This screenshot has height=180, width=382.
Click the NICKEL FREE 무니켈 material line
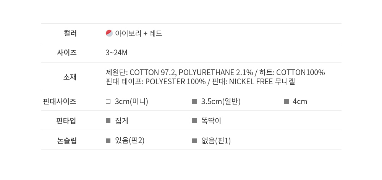[200, 82]
